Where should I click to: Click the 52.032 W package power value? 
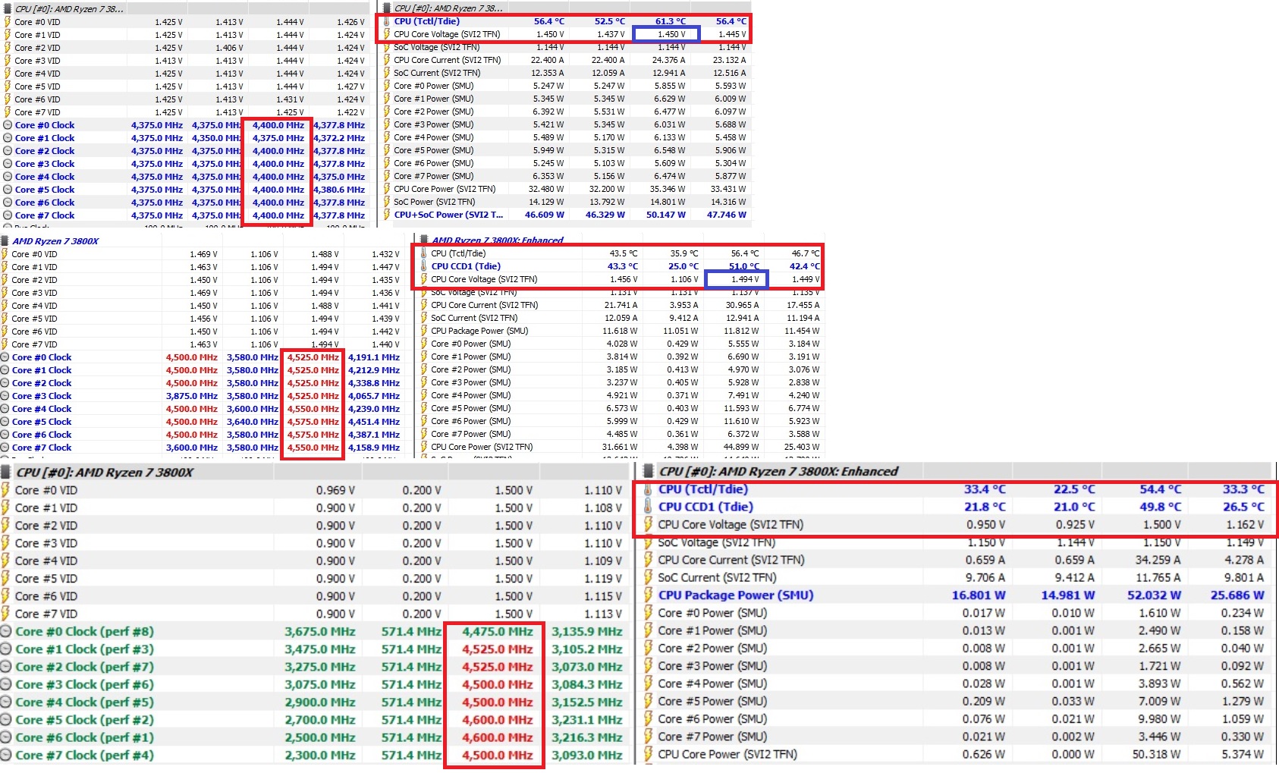click(x=1154, y=595)
